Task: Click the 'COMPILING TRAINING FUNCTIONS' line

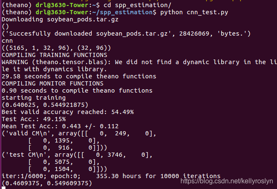Action: (x=55, y=55)
